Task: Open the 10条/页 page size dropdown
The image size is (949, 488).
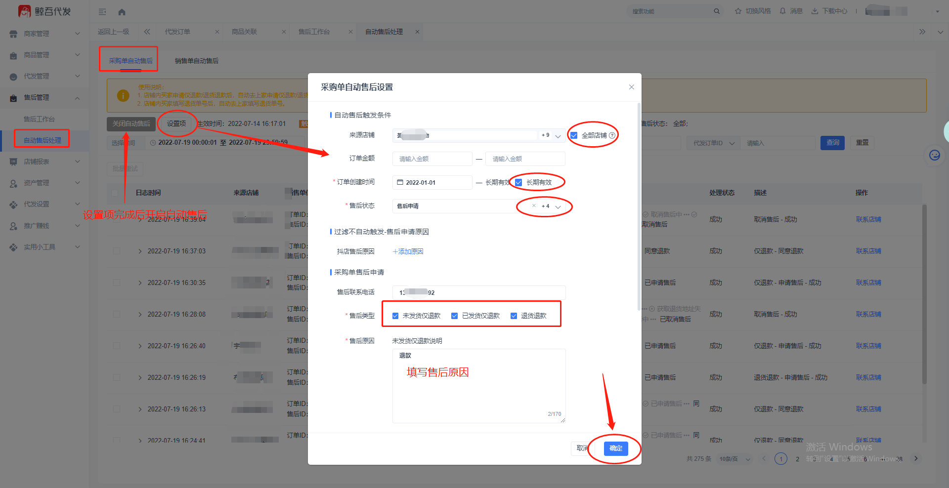Action: pos(734,459)
